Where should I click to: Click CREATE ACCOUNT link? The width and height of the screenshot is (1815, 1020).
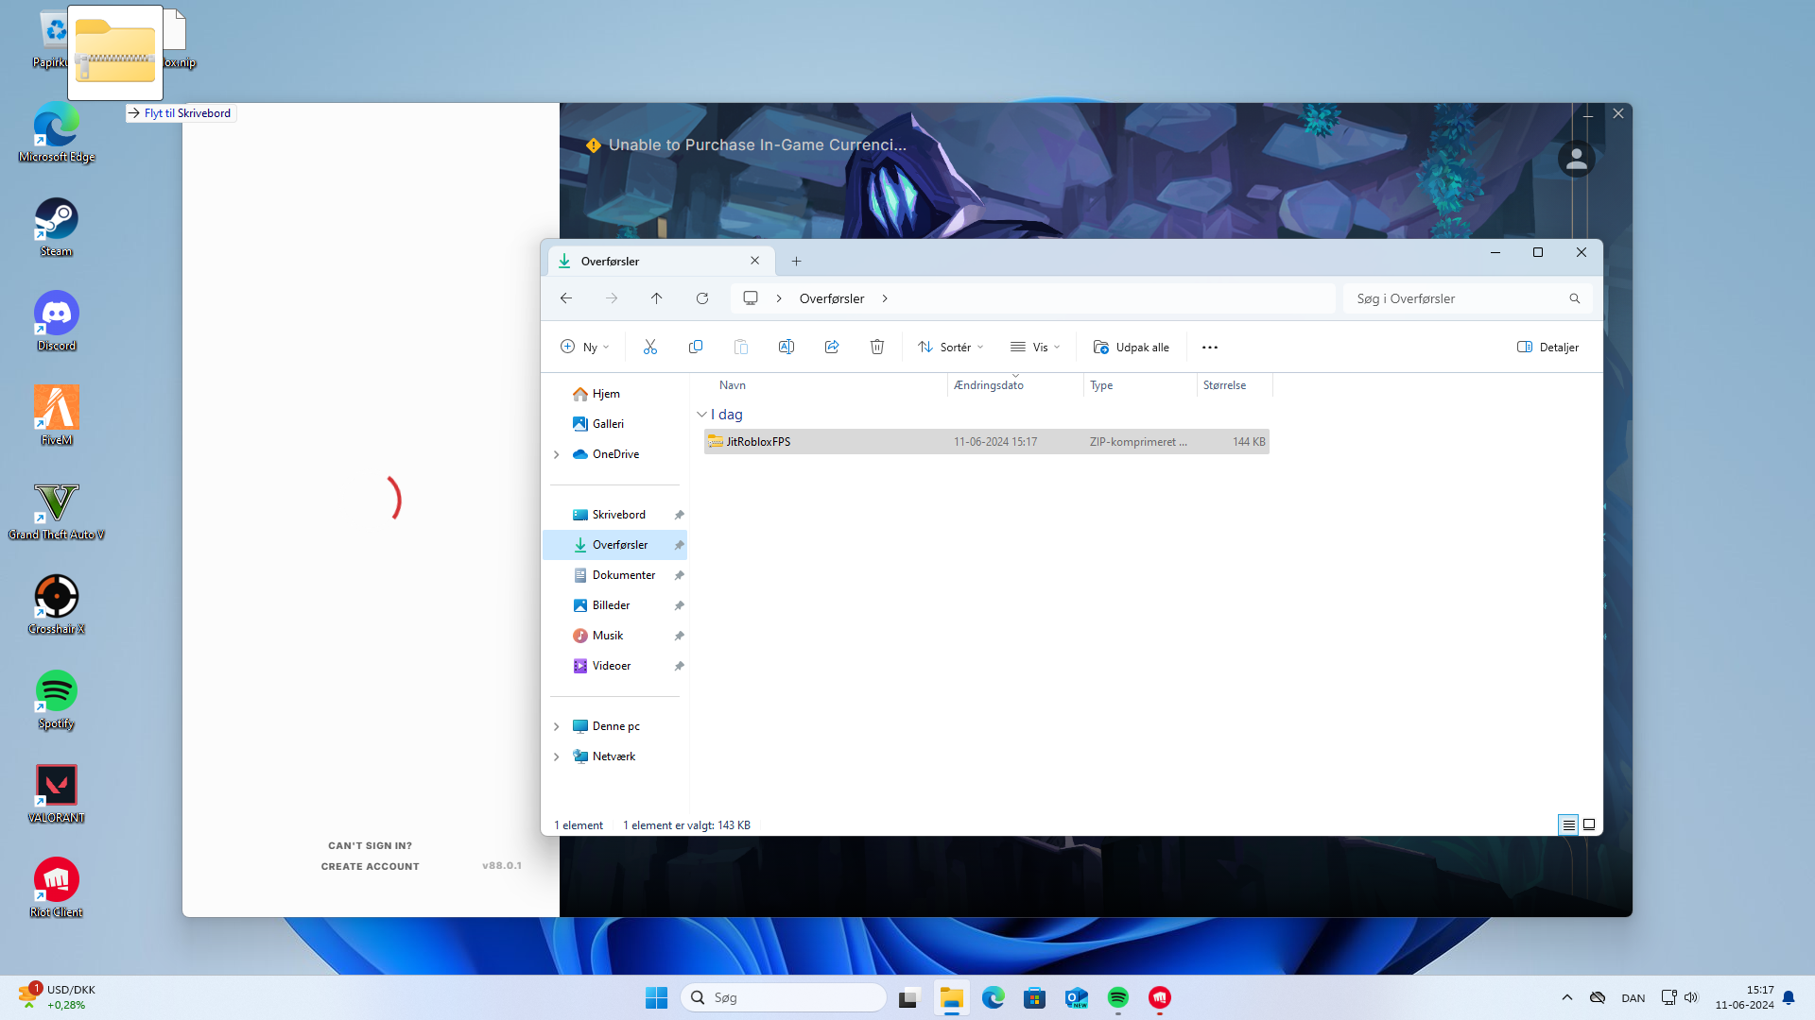point(370,866)
